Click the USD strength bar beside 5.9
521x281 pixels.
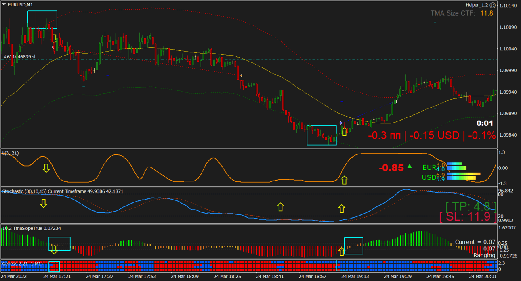(461, 178)
